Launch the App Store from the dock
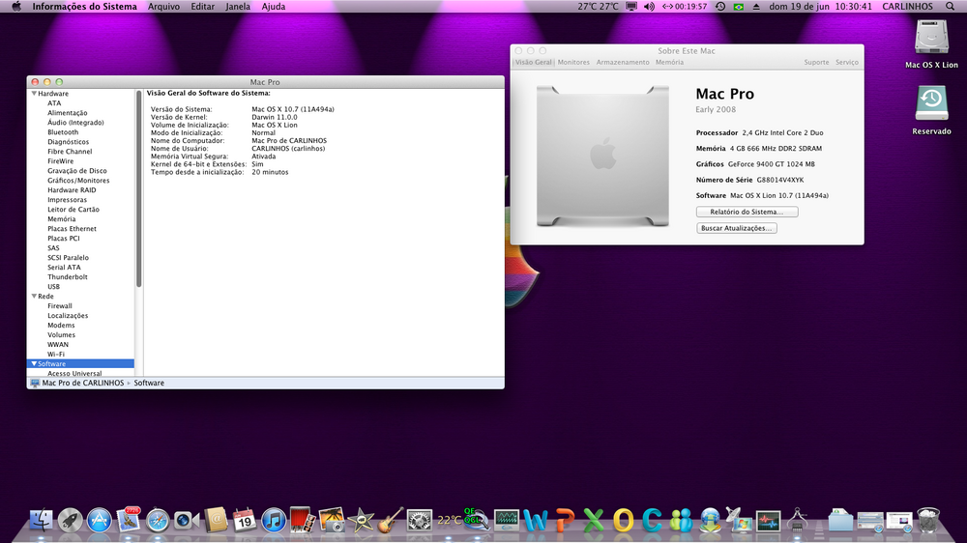The image size is (967, 543). pyautogui.click(x=100, y=521)
